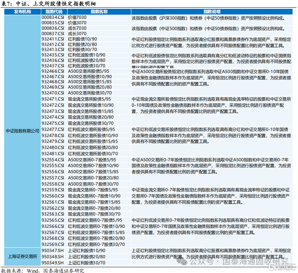298x273 pixels.
Task: Select index code 950348.SH
Action: click(x=52, y=257)
